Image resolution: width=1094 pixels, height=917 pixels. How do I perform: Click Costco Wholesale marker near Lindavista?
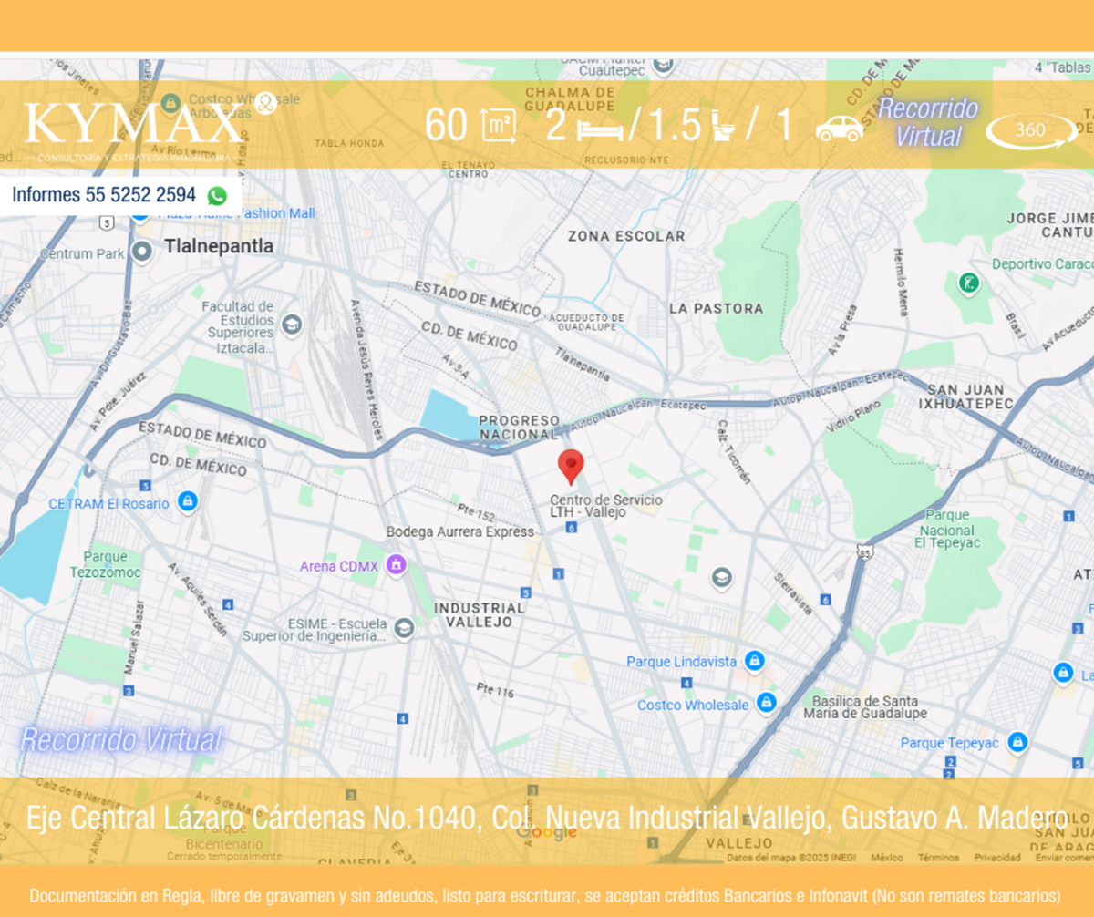[x=766, y=704]
